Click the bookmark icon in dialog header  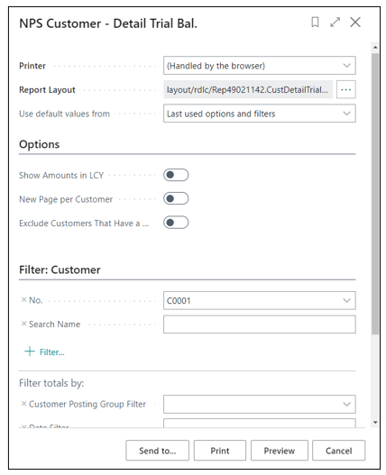[x=315, y=23]
